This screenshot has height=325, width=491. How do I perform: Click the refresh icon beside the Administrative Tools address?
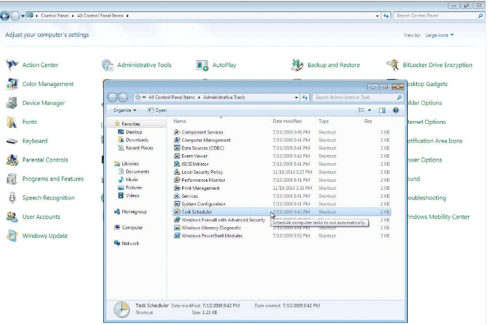(x=305, y=97)
